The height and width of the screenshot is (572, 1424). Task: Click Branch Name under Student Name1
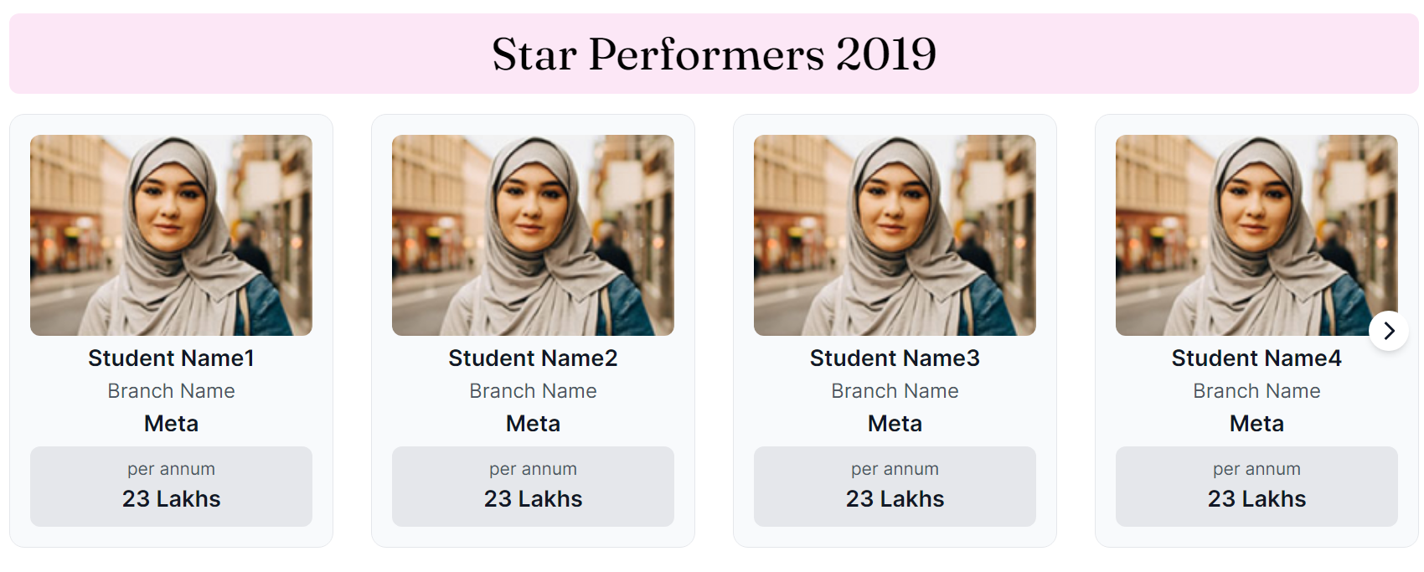click(171, 391)
